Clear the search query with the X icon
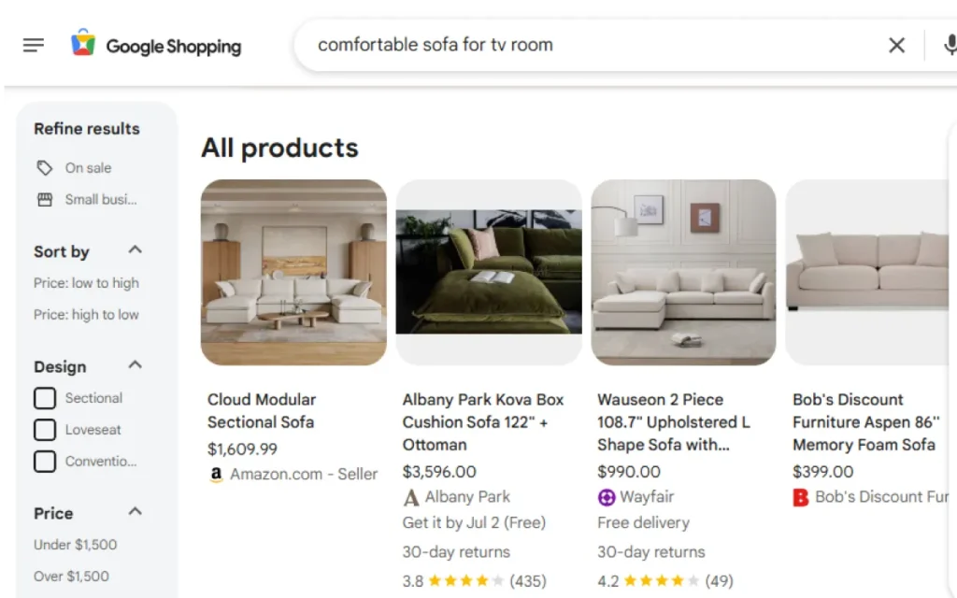The height and width of the screenshot is (598, 957). coord(896,44)
